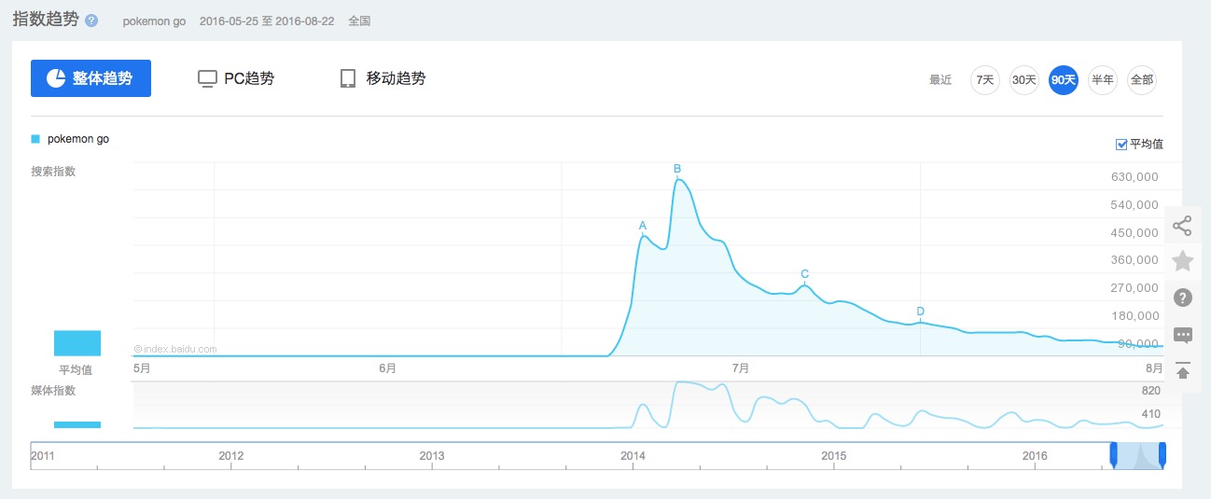The image size is (1211, 499).
Task: Click the pokemon go keyword in header
Action: (x=154, y=21)
